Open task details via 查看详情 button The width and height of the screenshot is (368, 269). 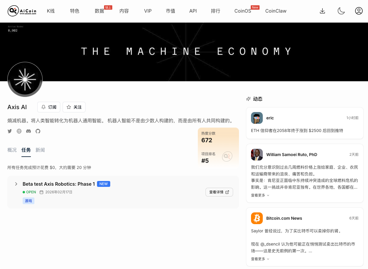point(219,192)
